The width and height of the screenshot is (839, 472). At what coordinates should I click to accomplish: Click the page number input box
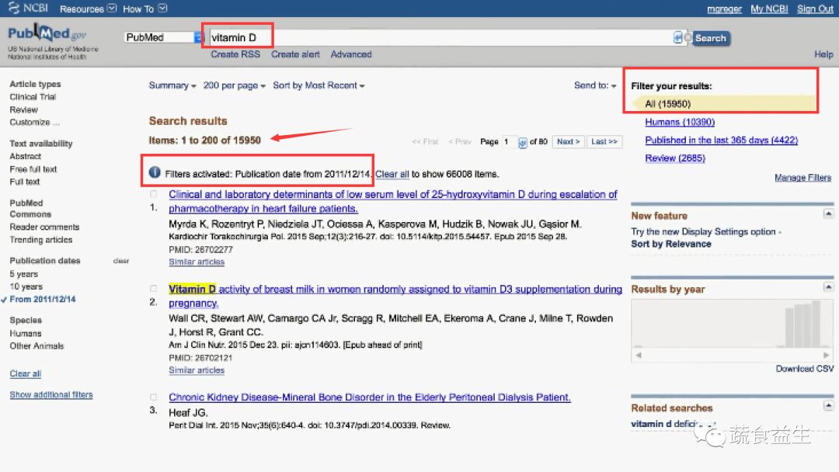[510, 141]
